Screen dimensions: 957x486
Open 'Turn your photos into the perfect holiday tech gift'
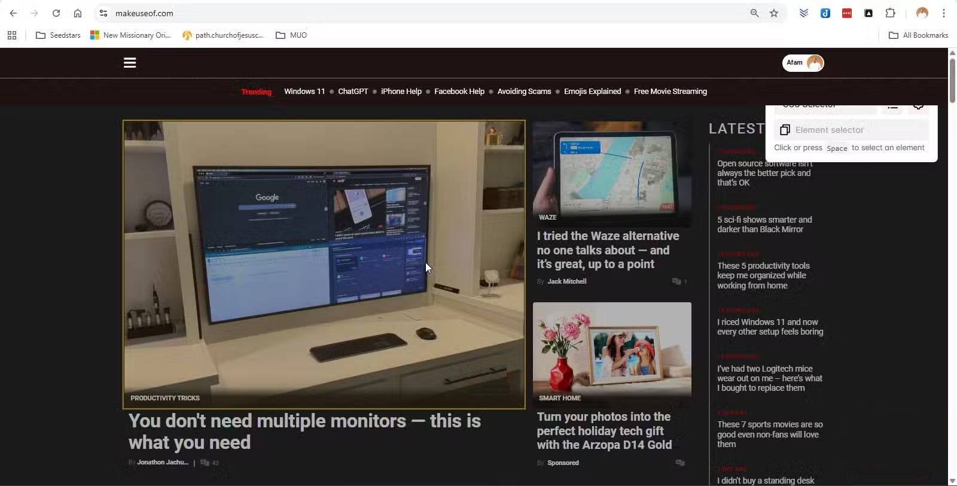click(604, 431)
